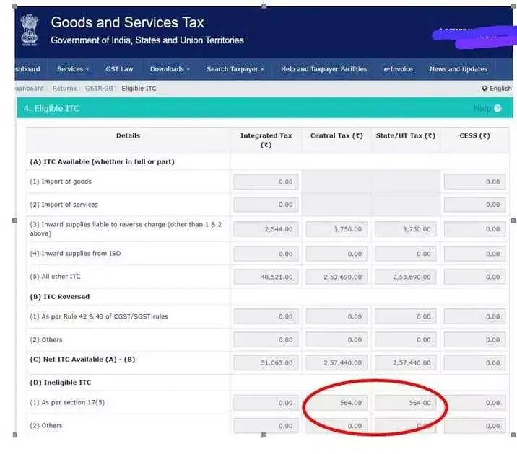Open the Downloads dropdown menu
The image size is (517, 454).
(170, 69)
